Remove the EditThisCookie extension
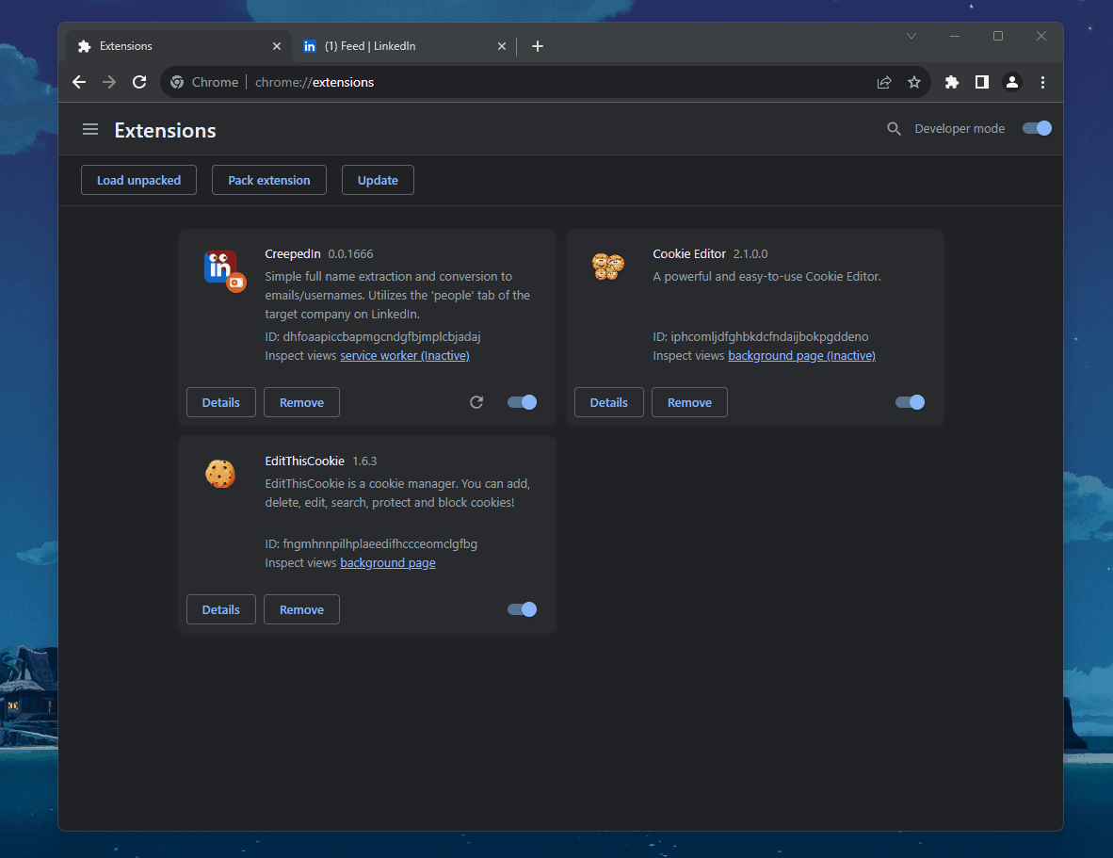The image size is (1113, 858). click(301, 609)
